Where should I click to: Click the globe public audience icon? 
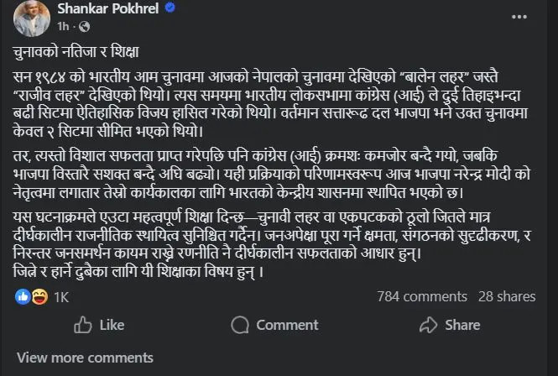85,27
